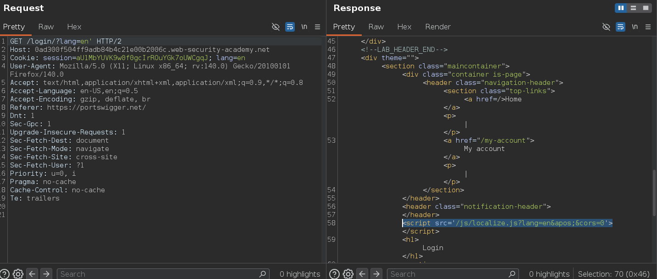Switch to Response Hex tab
The image size is (657, 279).
pyautogui.click(x=404, y=27)
